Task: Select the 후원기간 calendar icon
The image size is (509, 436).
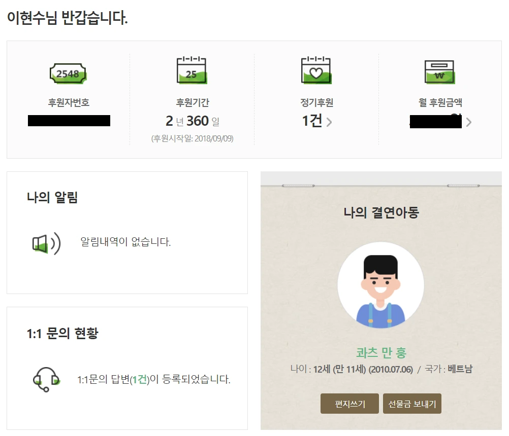Action: (190, 71)
